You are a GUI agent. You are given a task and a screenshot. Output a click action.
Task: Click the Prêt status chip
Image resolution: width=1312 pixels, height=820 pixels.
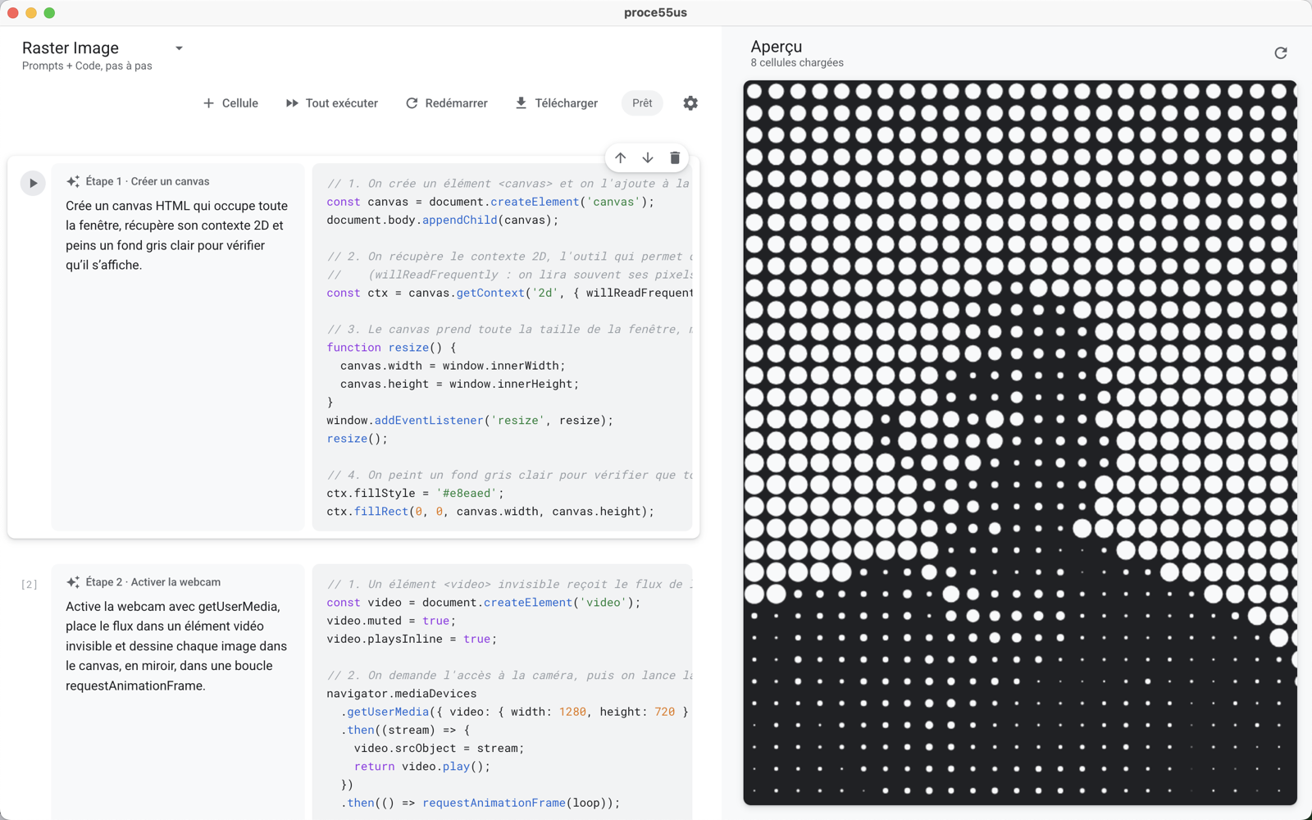642,103
